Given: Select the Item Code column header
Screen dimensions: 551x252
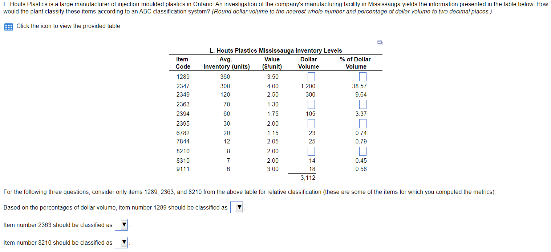Looking at the screenshot, I should pyautogui.click(x=182, y=63).
